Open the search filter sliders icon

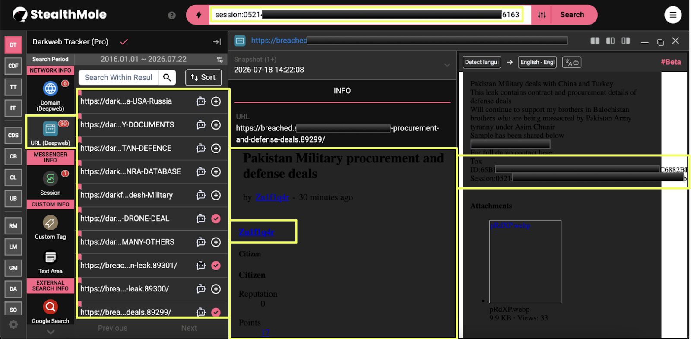coord(542,15)
